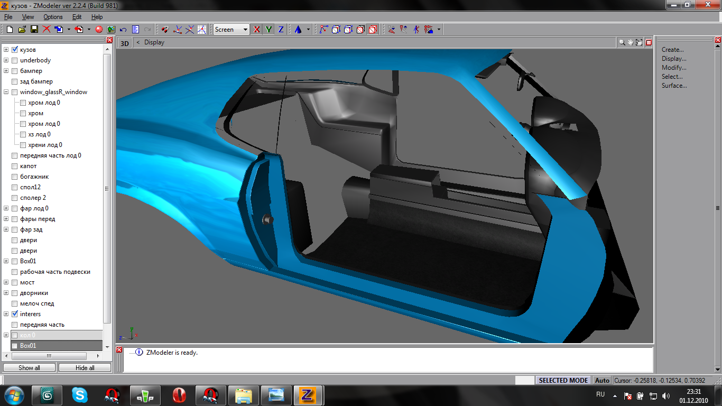722x406 pixels.
Task: Enable the underbody object checkbox
Action: pos(15,60)
